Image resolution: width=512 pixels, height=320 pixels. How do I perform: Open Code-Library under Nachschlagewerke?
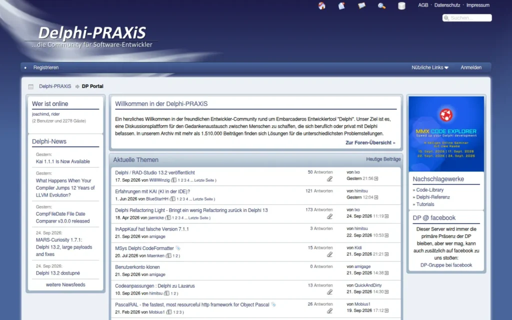tap(429, 190)
